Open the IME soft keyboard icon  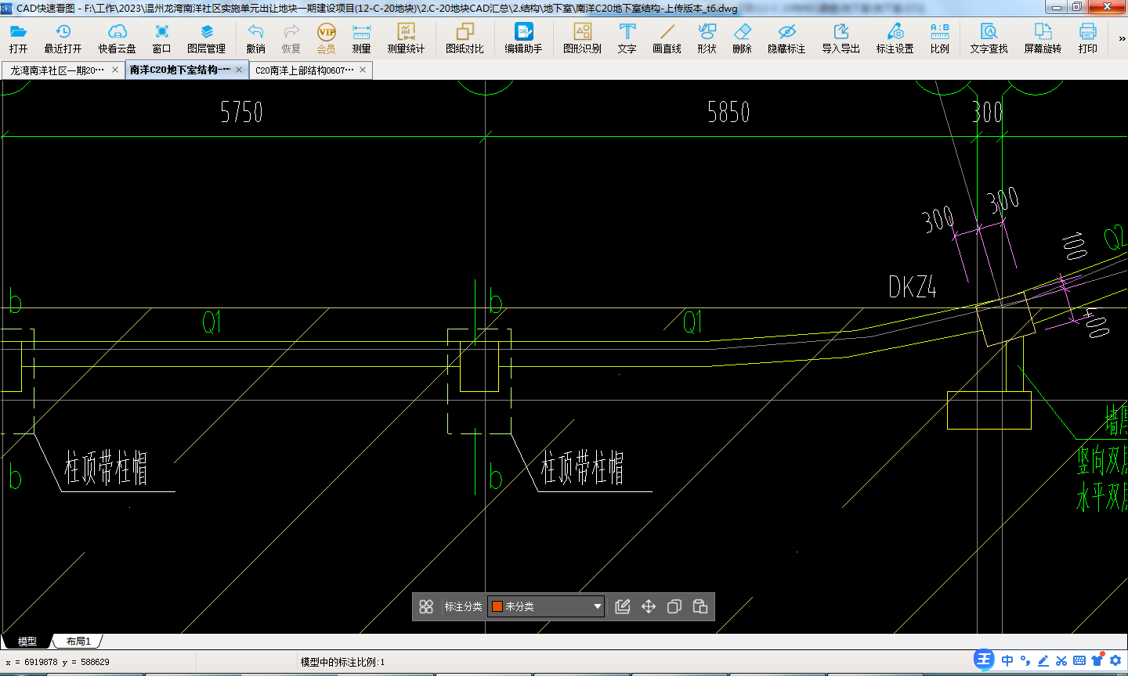click(x=1079, y=660)
